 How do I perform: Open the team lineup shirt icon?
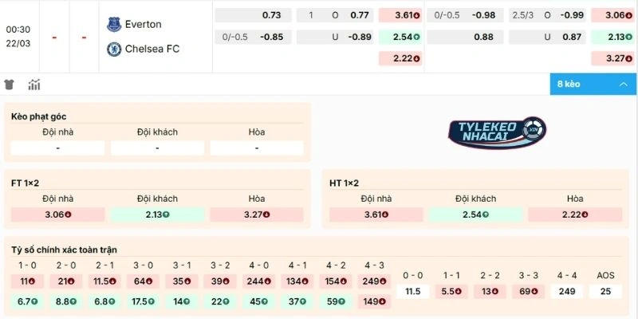pos(10,85)
